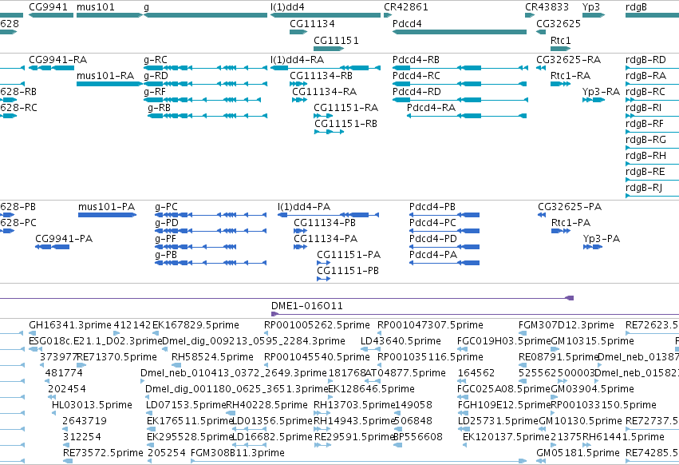Select transcript Pdcd4-RA
This screenshot has width=679, height=465.
(x=467, y=116)
